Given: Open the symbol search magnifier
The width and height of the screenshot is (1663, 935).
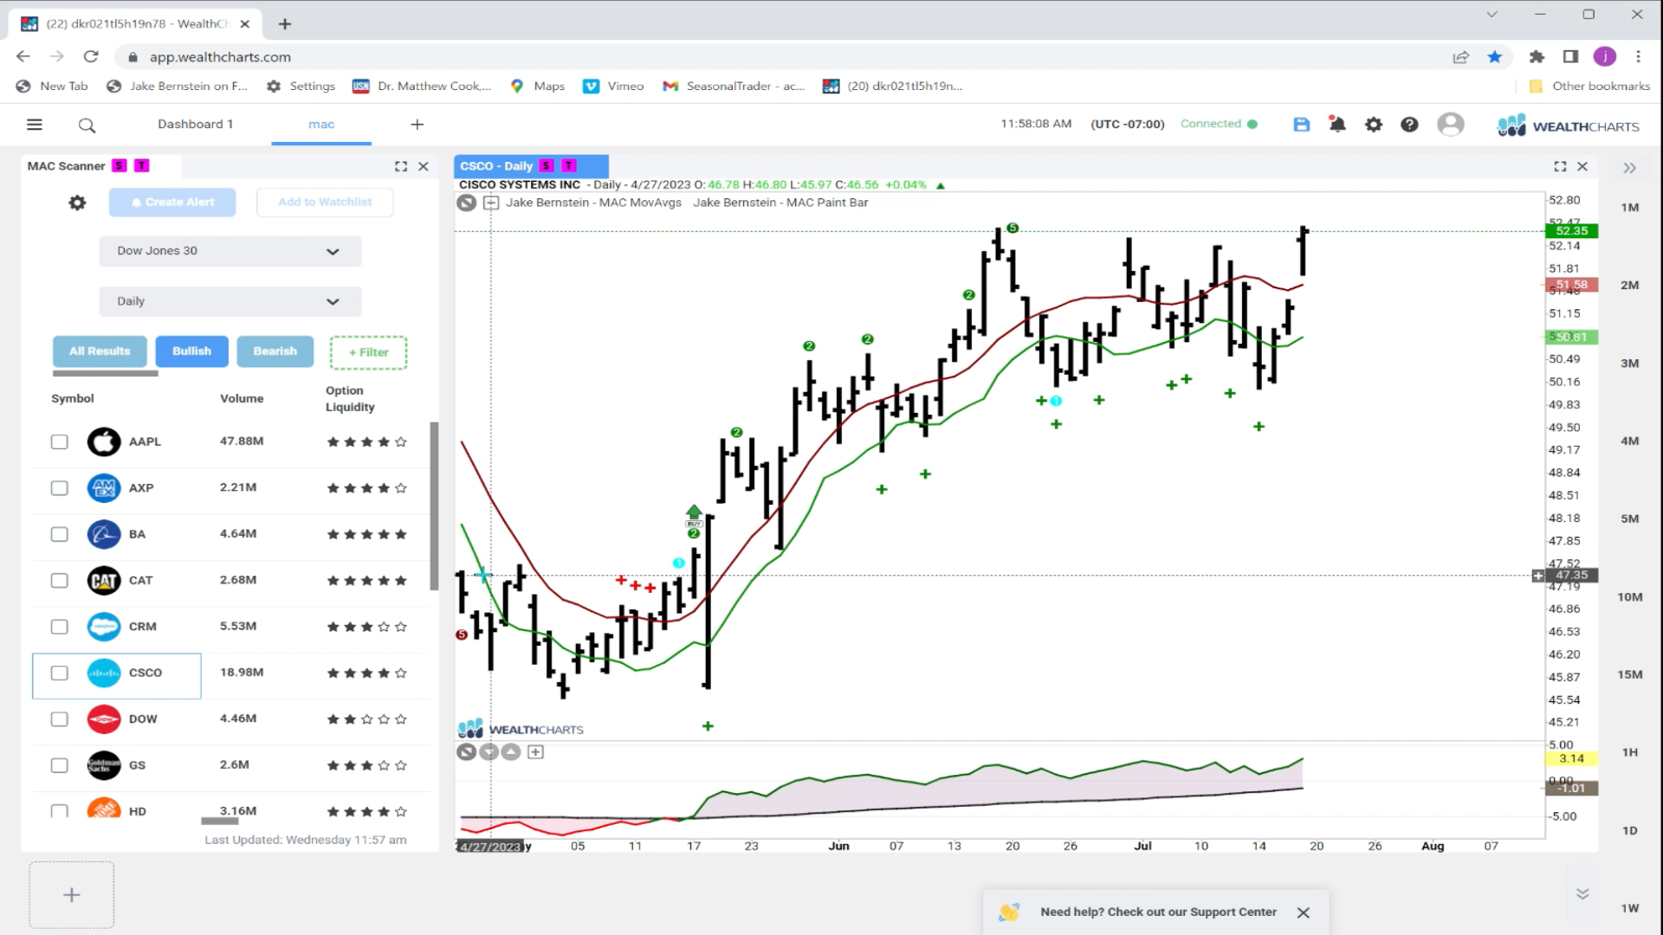Looking at the screenshot, I should coord(87,126).
